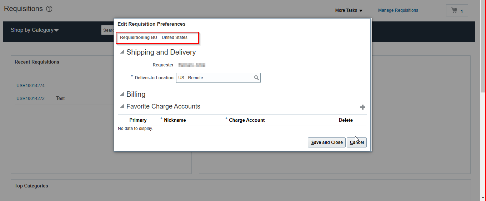Click the Charge Account column header
486x201 pixels.
(247, 120)
